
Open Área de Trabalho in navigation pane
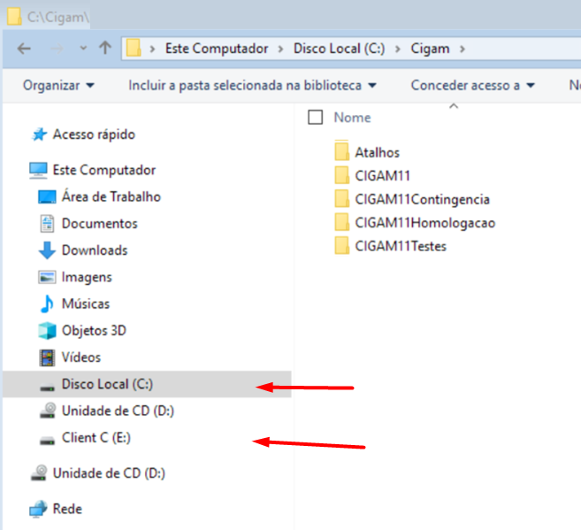[x=111, y=196]
